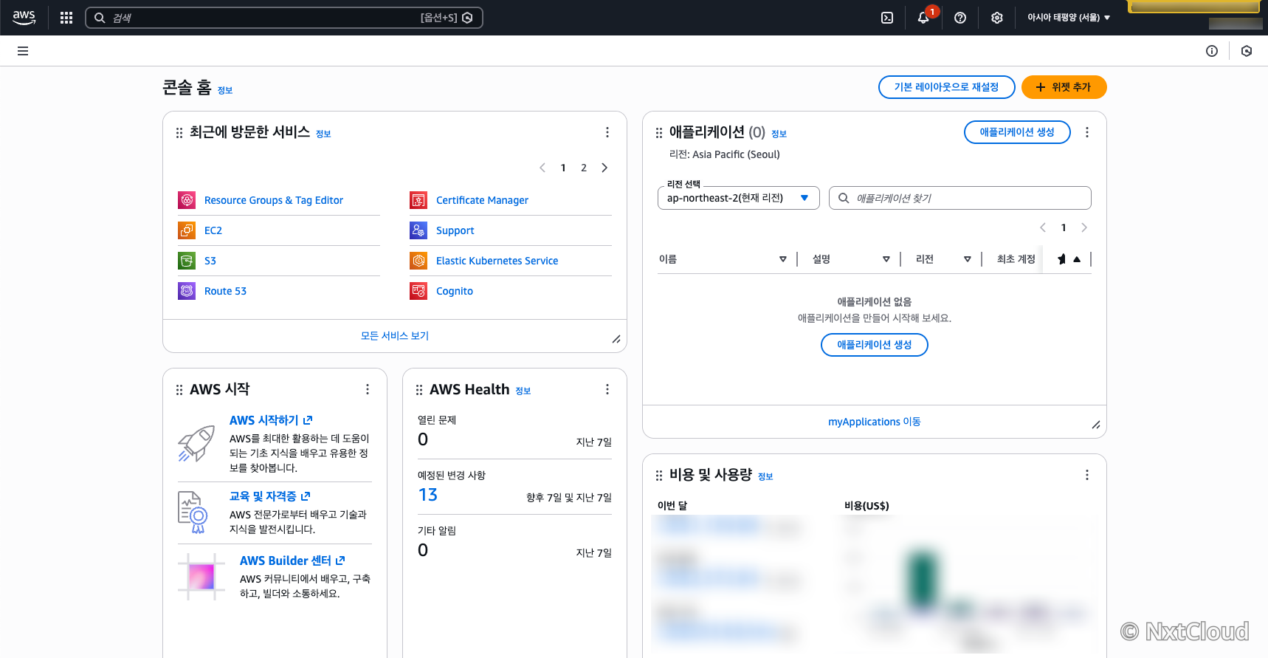Select page 2 of recent services
The height and width of the screenshot is (658, 1268).
(x=584, y=168)
